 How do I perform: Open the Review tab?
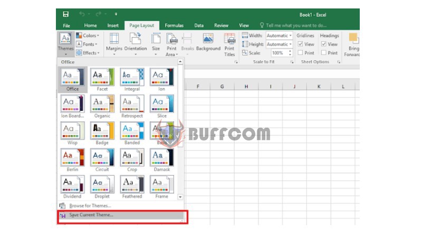(221, 25)
